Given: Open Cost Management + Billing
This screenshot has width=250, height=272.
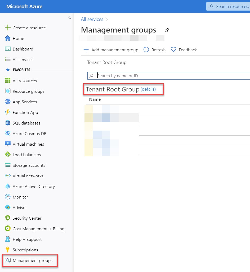Looking at the screenshot, I should 38,229.
